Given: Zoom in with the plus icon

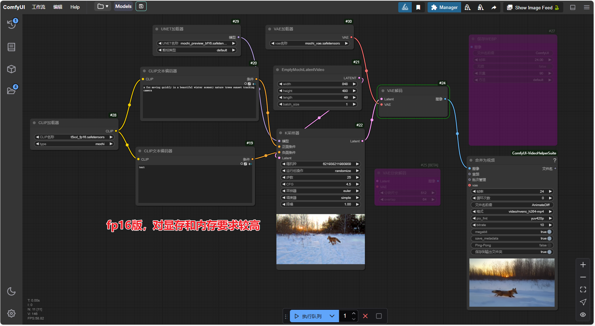Looking at the screenshot, I should pyautogui.click(x=583, y=265).
